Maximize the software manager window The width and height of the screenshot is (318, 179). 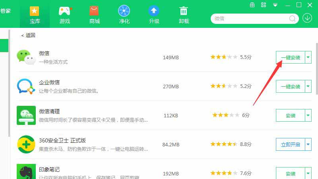pyautogui.click(x=299, y=5)
